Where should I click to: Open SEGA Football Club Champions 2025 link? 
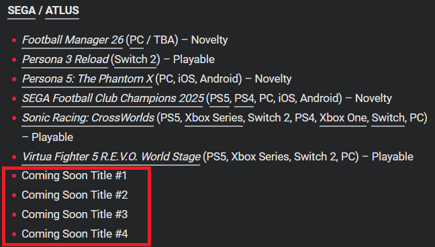[113, 98]
